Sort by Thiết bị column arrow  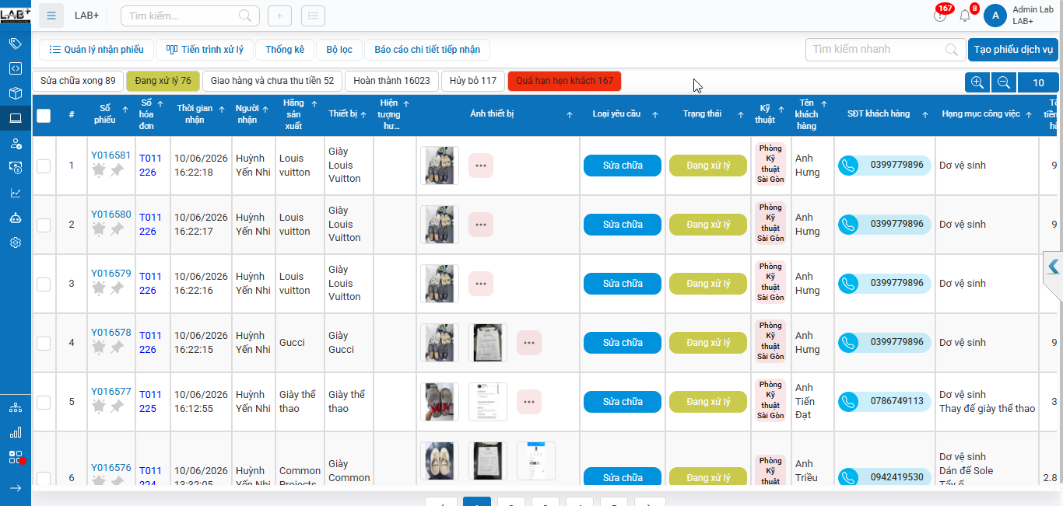(x=364, y=115)
